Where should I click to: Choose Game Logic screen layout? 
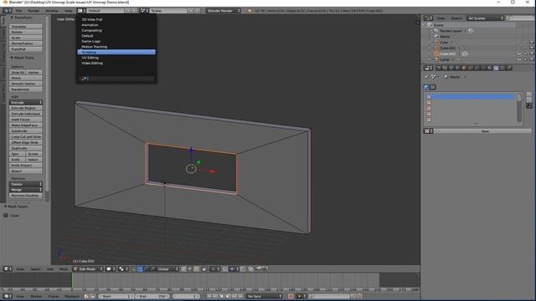[116, 41]
